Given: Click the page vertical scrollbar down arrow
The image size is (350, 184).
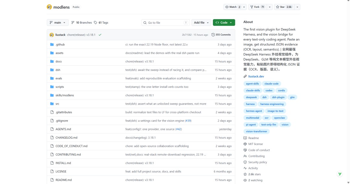Looking at the screenshot, I should (348, 182).
